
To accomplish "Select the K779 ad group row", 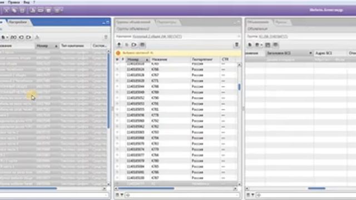I will click(176, 149).
